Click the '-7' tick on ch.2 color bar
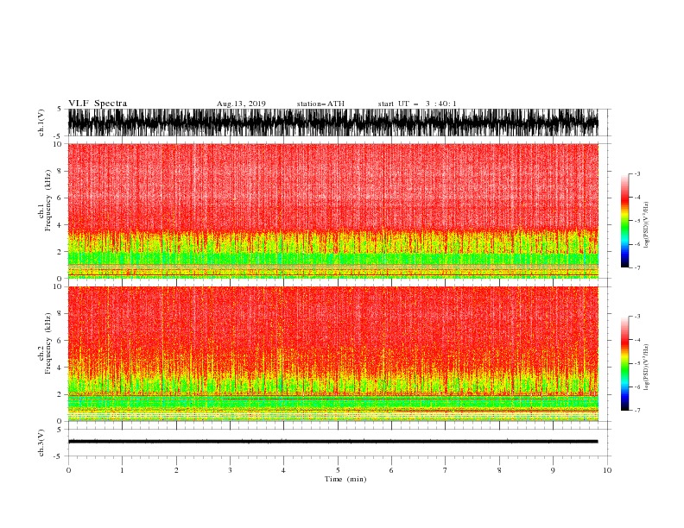 636,410
